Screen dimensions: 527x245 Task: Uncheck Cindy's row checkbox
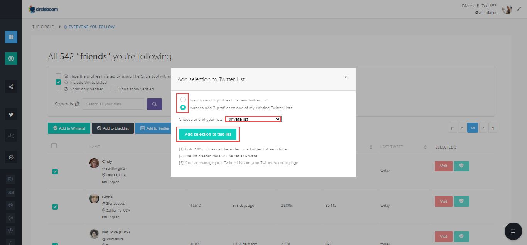click(x=55, y=172)
